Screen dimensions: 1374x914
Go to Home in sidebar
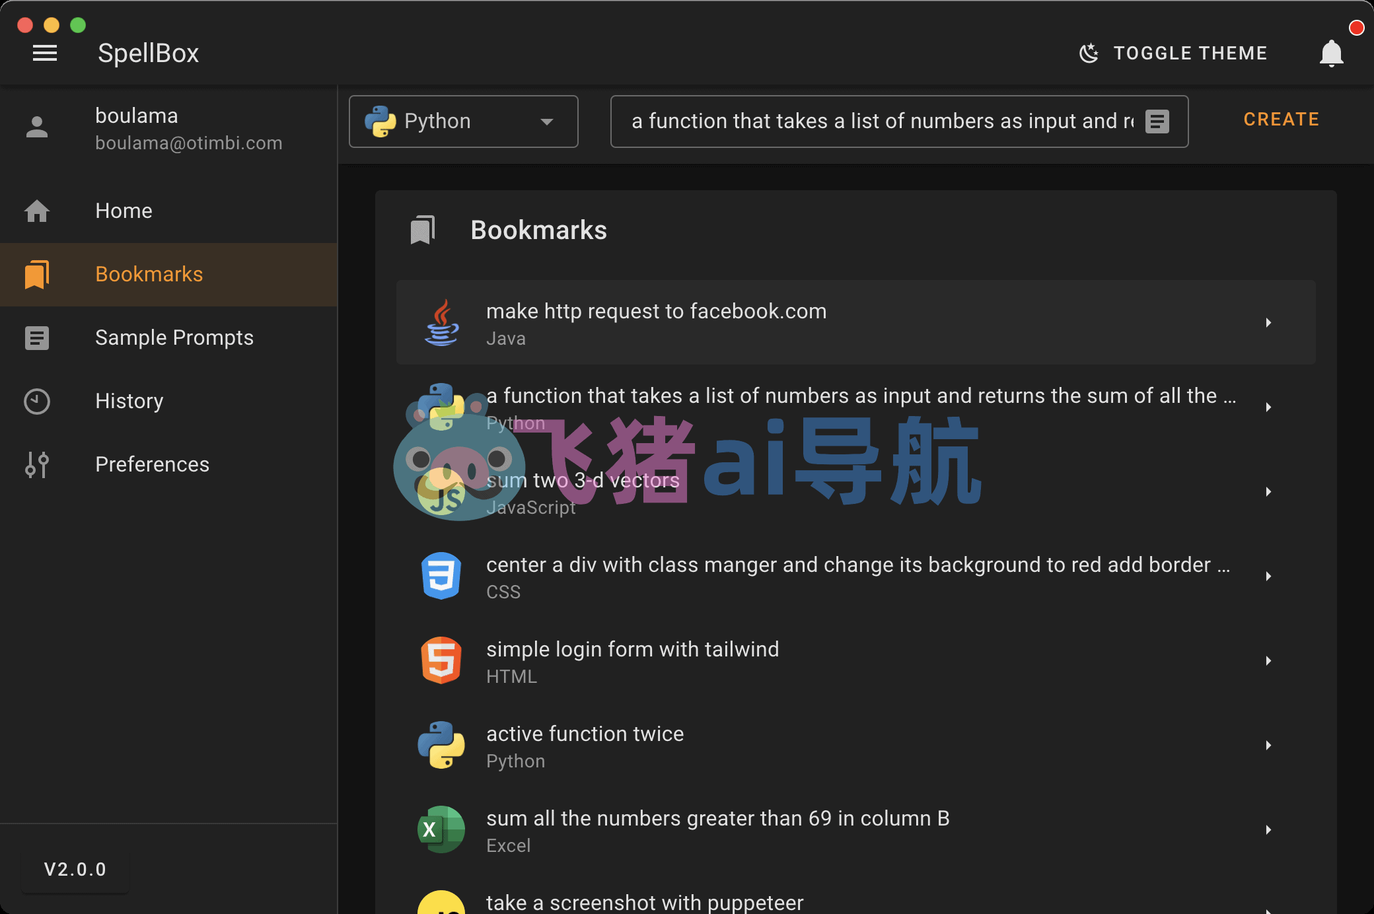[x=168, y=211]
